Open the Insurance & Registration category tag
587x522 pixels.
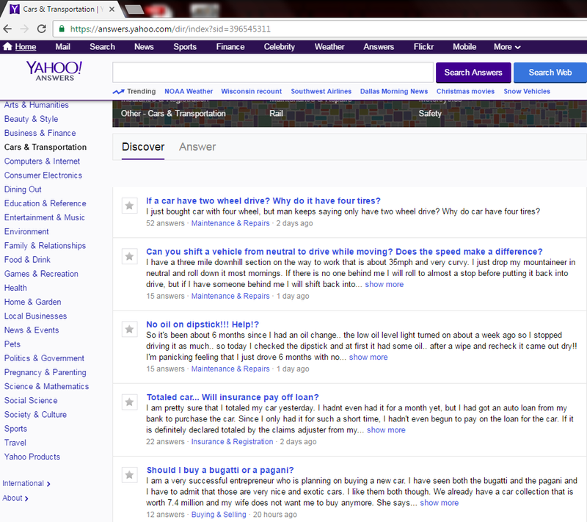tap(232, 441)
